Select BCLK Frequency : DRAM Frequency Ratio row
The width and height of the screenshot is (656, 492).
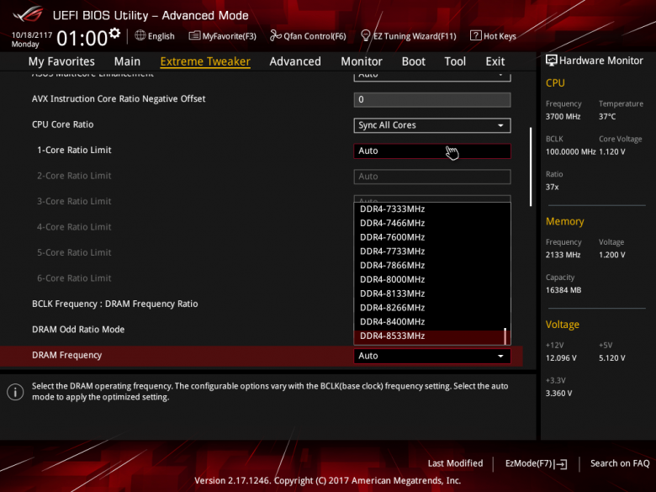[x=114, y=304]
